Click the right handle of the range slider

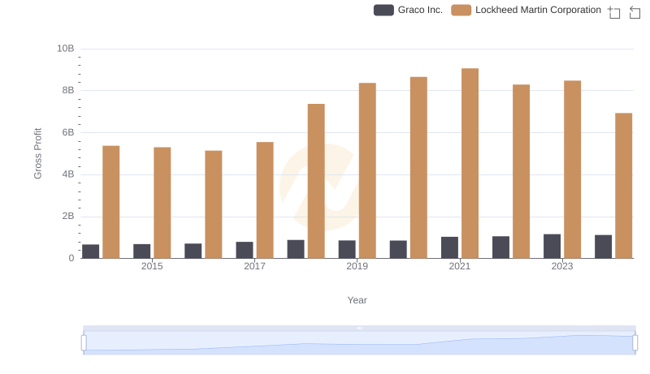tap(635, 342)
